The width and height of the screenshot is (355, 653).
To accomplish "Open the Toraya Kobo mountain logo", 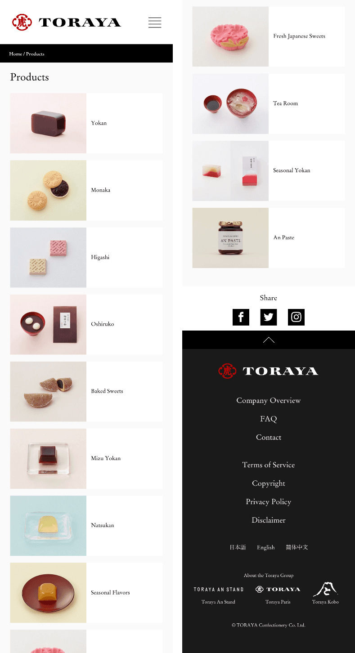I will (325, 589).
